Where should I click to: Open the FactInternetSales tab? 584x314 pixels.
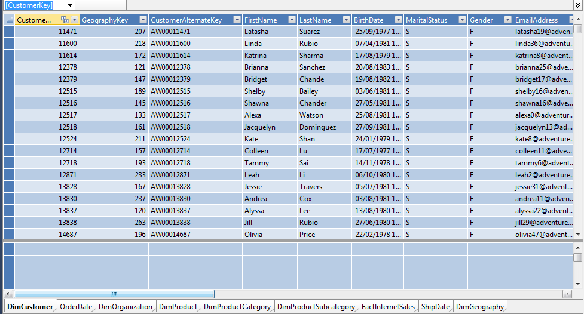[x=388, y=307]
